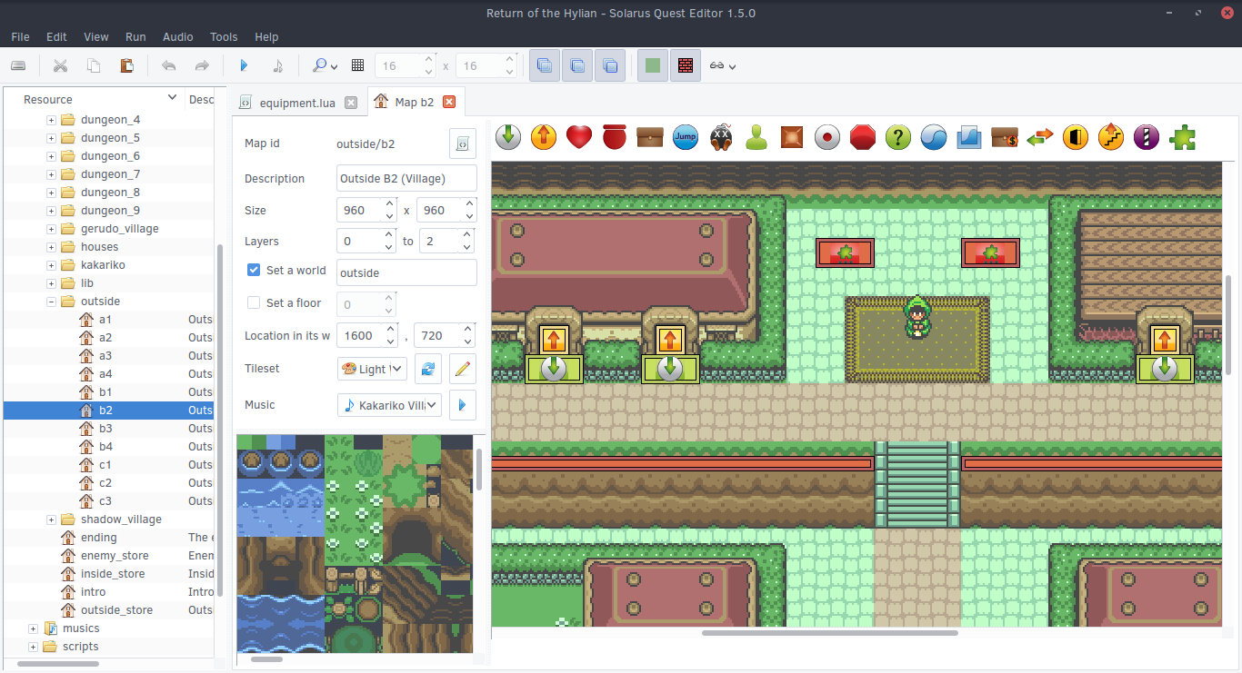This screenshot has height=673, width=1242.
Task: Click the refresh tileset button
Action: (428, 369)
